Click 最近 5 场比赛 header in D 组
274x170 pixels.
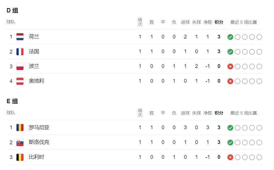coord(243,22)
